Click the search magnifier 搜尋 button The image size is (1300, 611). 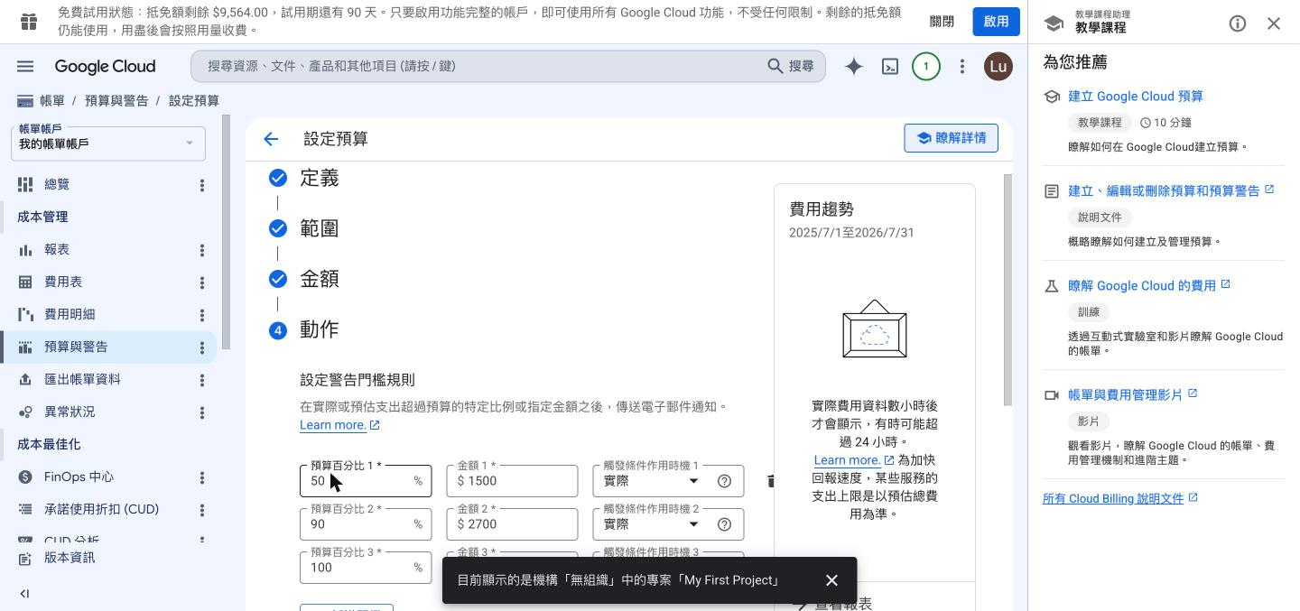point(791,66)
